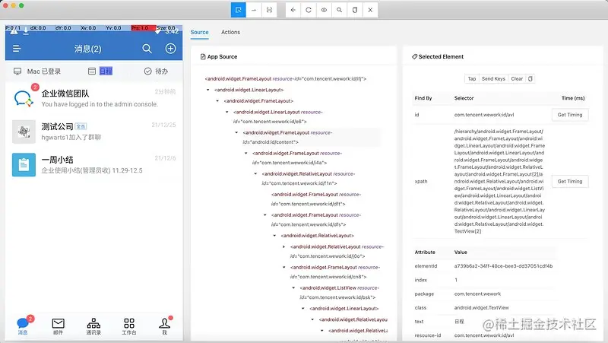Click the calendar icon beside 日程
The height and width of the screenshot is (343, 608).
pos(92,71)
